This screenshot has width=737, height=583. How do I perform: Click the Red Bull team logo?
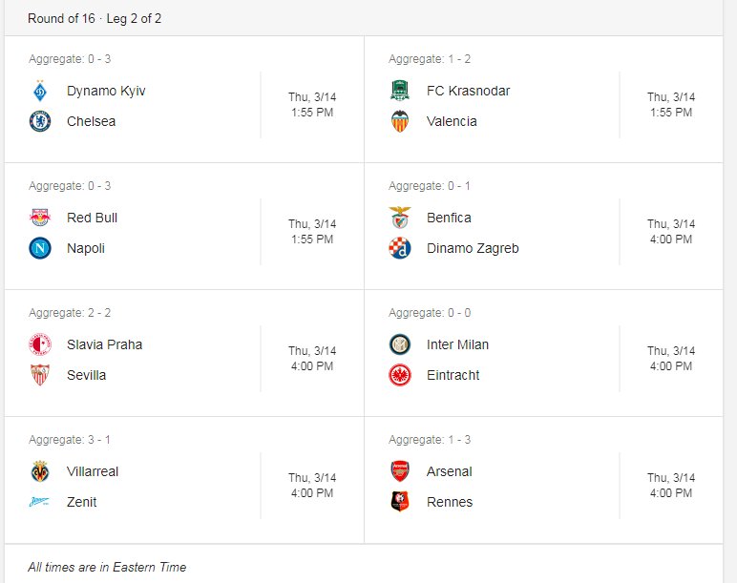[40, 218]
